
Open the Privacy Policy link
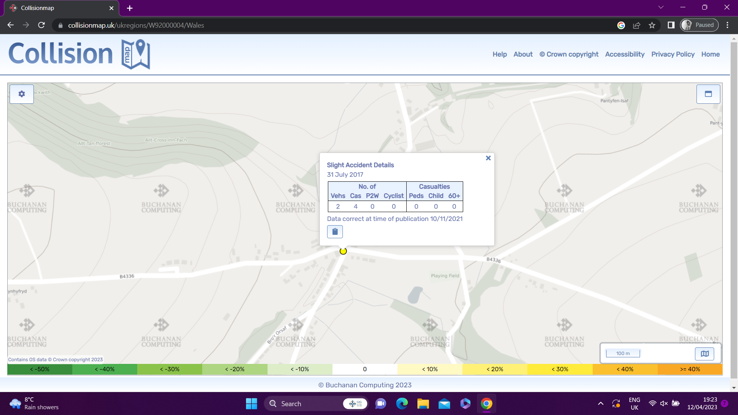673,54
